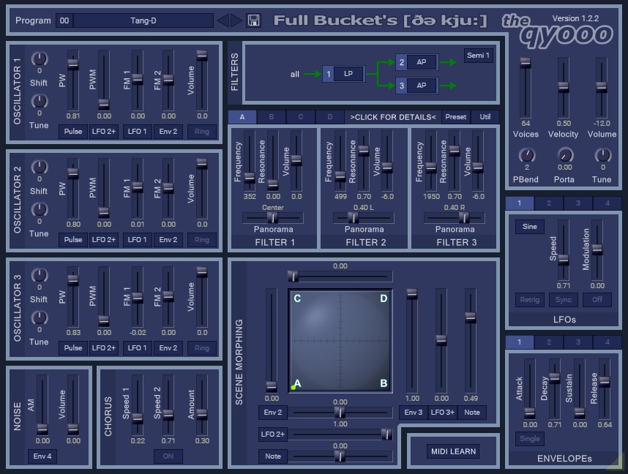Image resolution: width=628 pixels, height=474 pixels.
Task: Click the program number 00 field
Action: coord(64,20)
